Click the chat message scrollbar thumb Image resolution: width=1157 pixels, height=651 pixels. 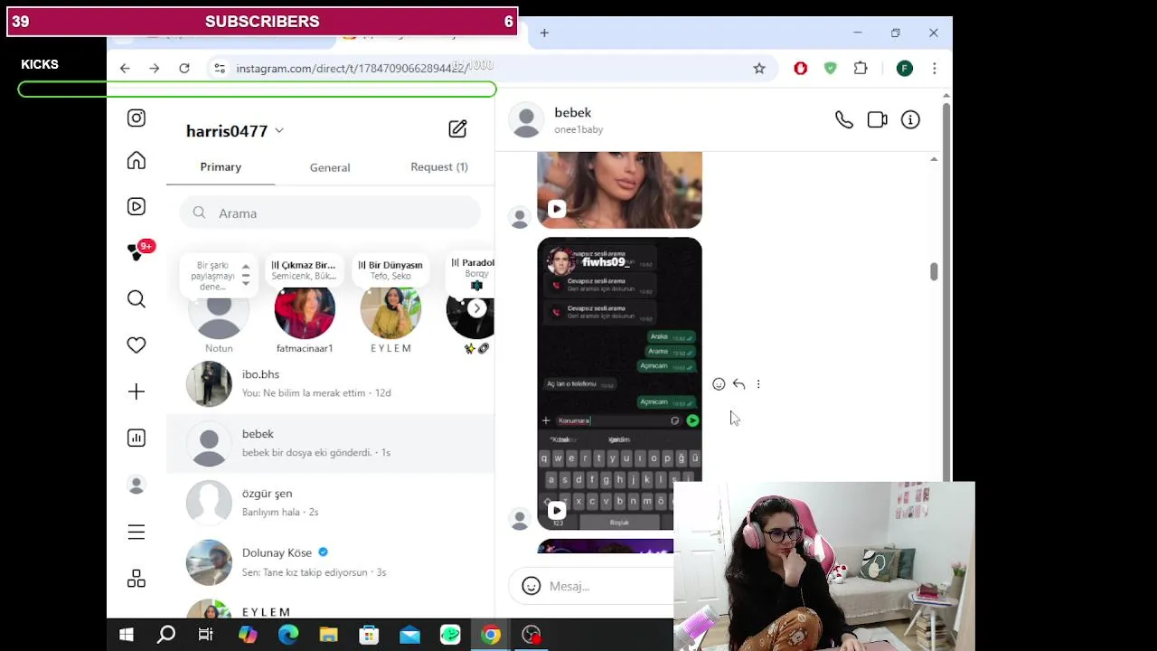click(x=934, y=271)
